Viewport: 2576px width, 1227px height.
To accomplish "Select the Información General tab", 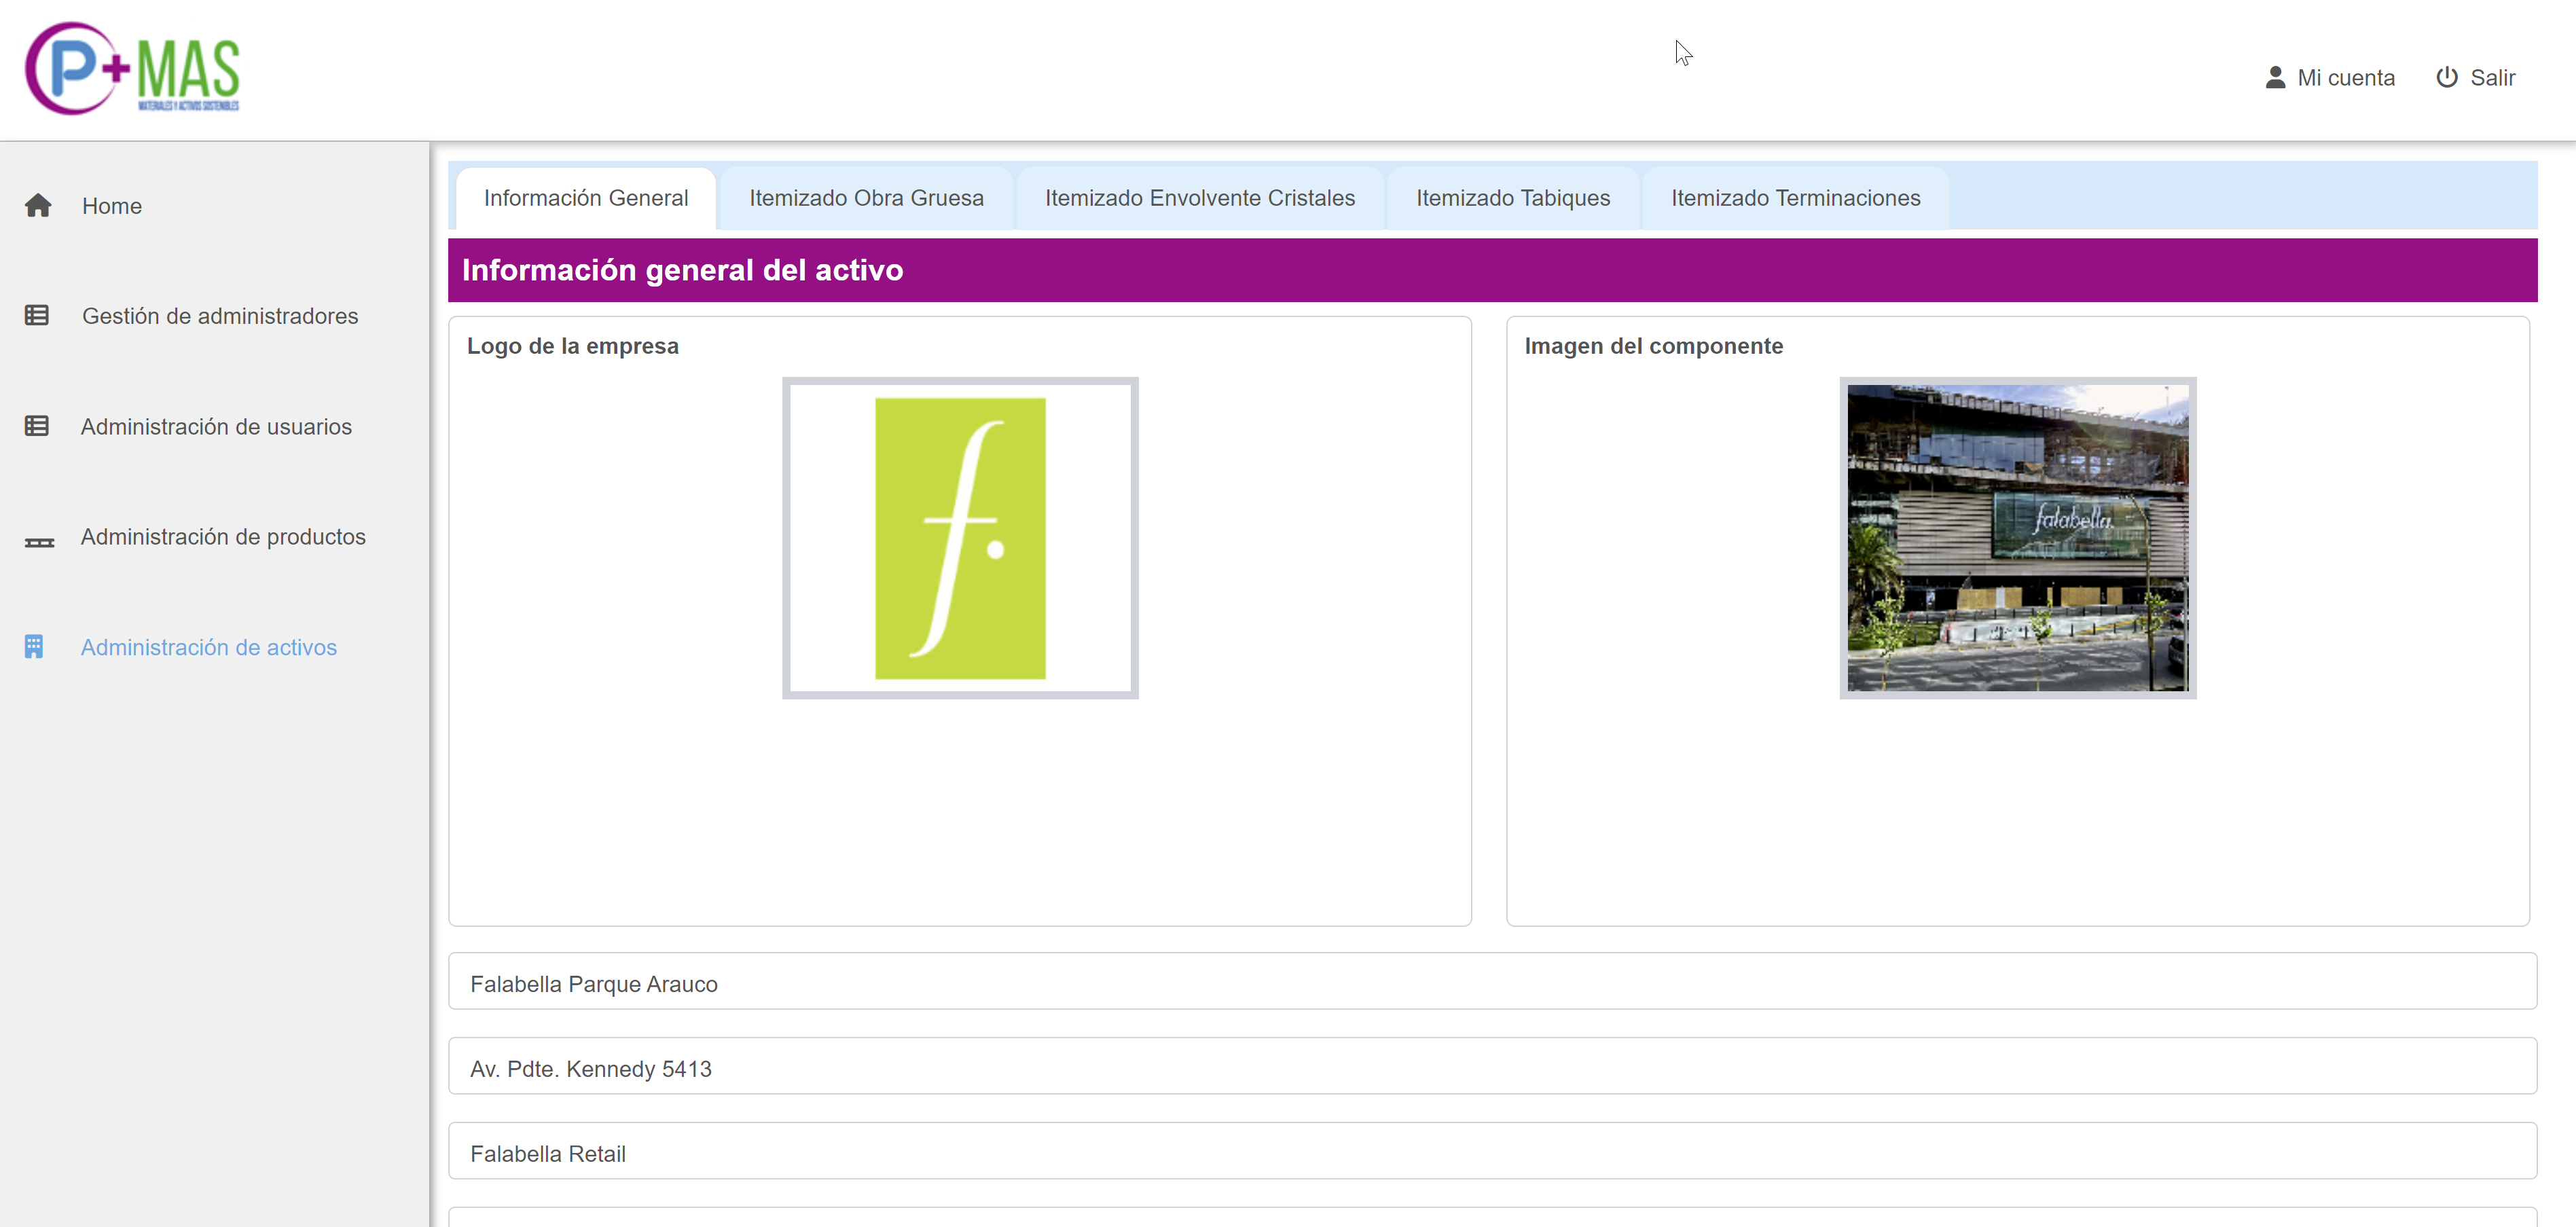I will coord(585,198).
